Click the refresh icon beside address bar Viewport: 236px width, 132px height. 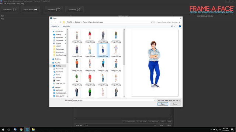(x=154, y=22)
